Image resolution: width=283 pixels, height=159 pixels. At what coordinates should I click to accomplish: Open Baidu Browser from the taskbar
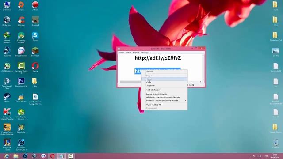(43, 156)
